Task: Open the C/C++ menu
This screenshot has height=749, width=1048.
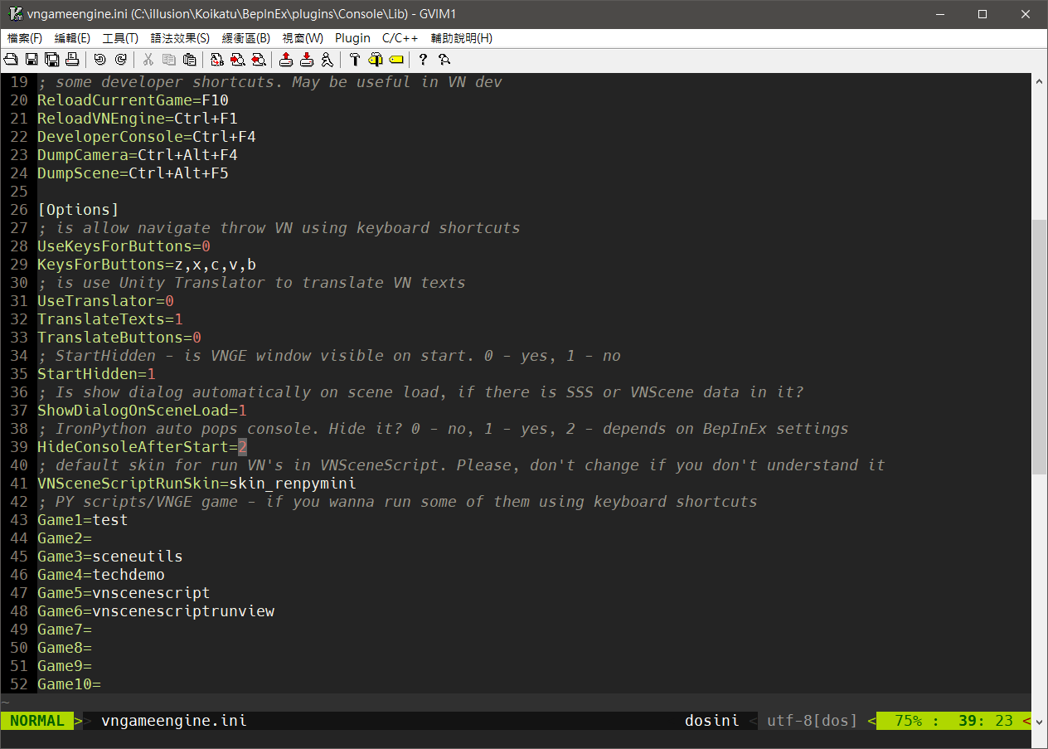Action: (x=400, y=38)
